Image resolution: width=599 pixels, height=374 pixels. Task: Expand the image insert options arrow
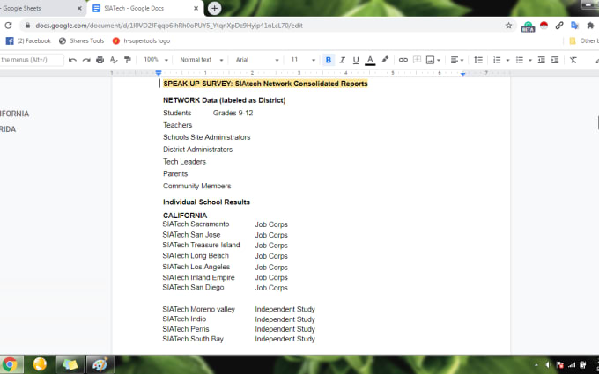point(439,61)
